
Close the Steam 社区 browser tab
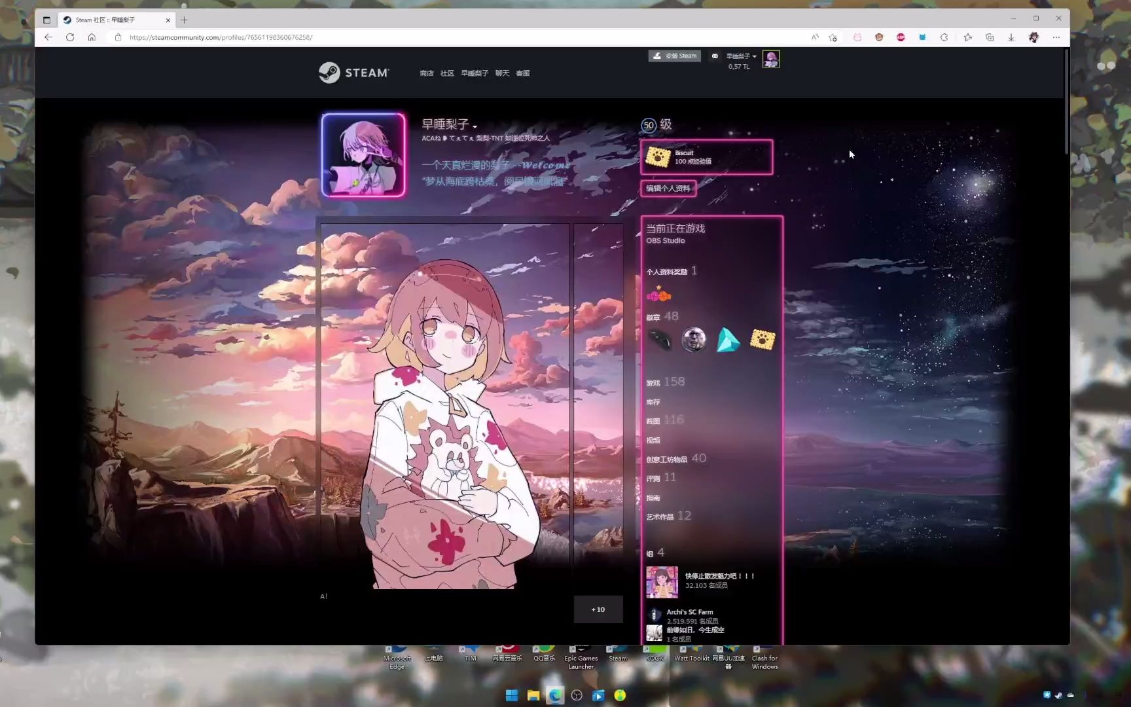168,20
